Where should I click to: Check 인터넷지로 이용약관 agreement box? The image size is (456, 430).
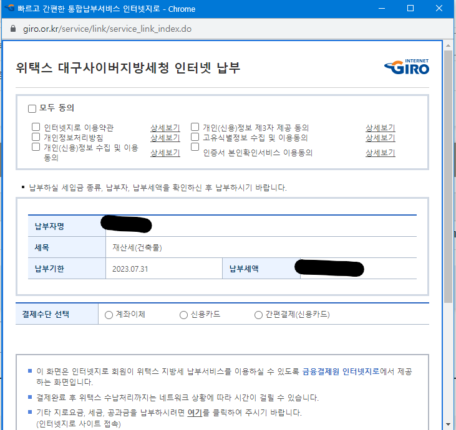(x=36, y=127)
